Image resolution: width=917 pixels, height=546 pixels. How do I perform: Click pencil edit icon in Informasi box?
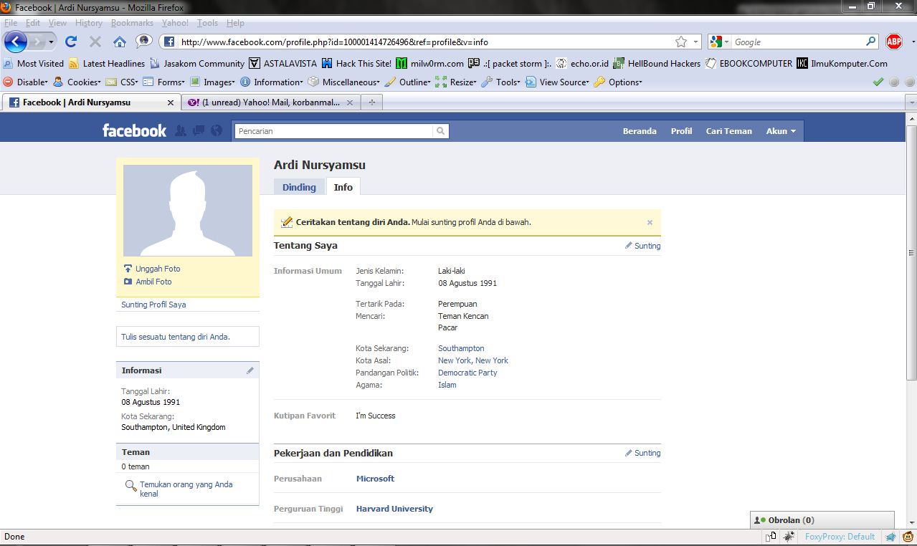pos(250,370)
